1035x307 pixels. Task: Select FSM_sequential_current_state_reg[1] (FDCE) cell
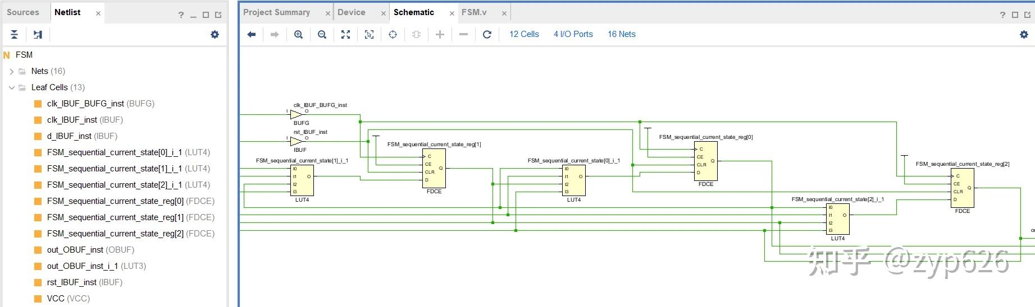[x=131, y=217]
